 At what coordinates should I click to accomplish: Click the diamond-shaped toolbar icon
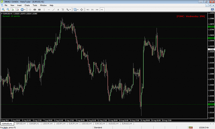pyautogui.click(x=82, y=10)
